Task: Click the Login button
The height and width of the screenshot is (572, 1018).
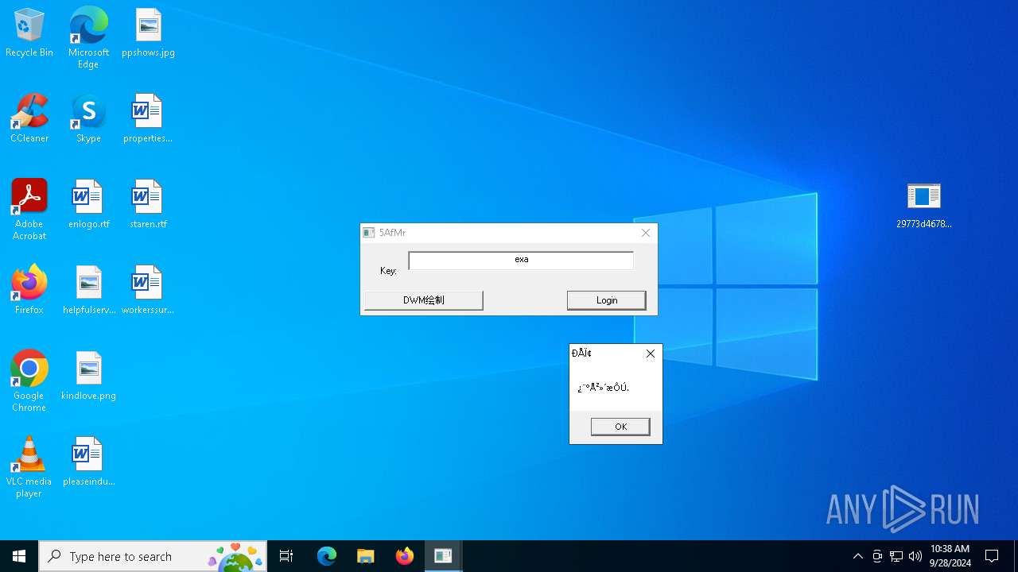Action: (606, 300)
